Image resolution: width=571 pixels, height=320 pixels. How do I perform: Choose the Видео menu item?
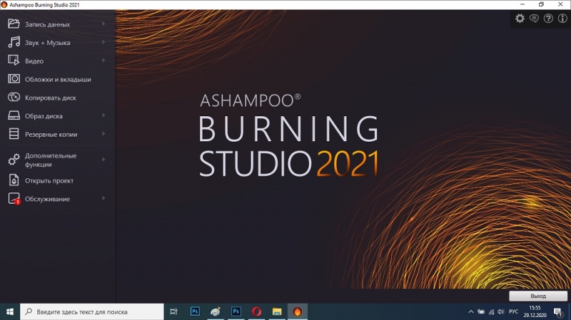pos(58,61)
